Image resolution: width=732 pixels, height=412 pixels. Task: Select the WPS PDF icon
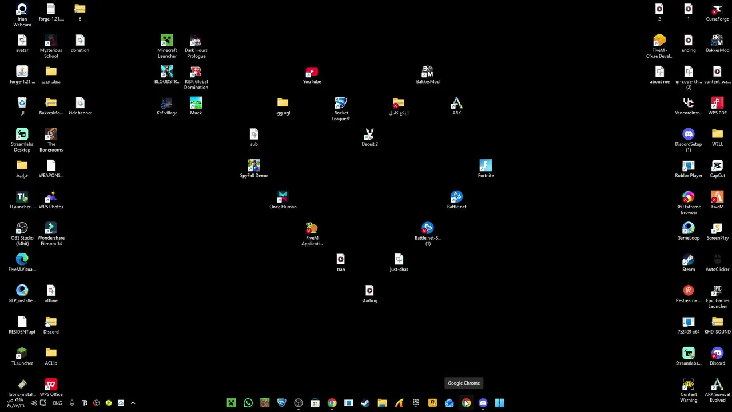point(717,106)
